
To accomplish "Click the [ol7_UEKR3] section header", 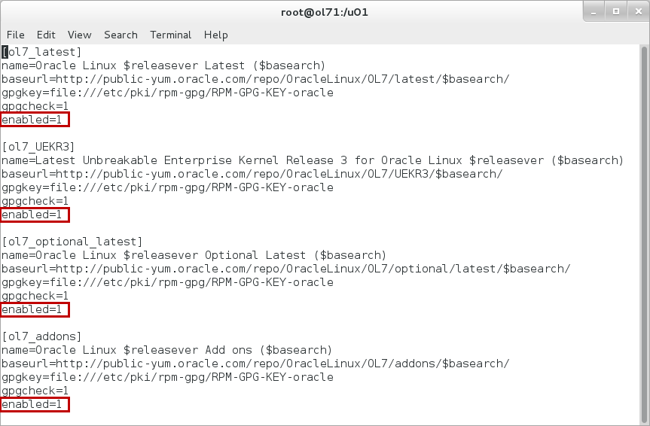I will (38, 147).
